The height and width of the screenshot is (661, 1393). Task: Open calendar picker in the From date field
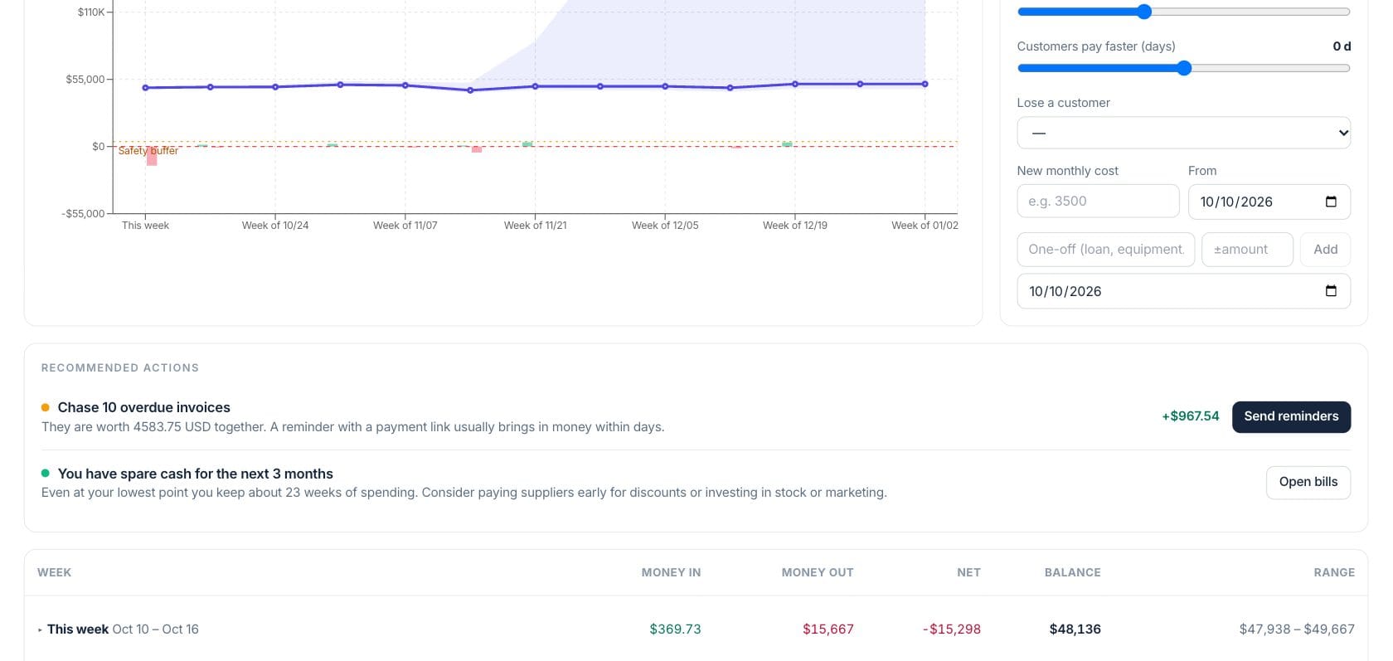tap(1331, 202)
